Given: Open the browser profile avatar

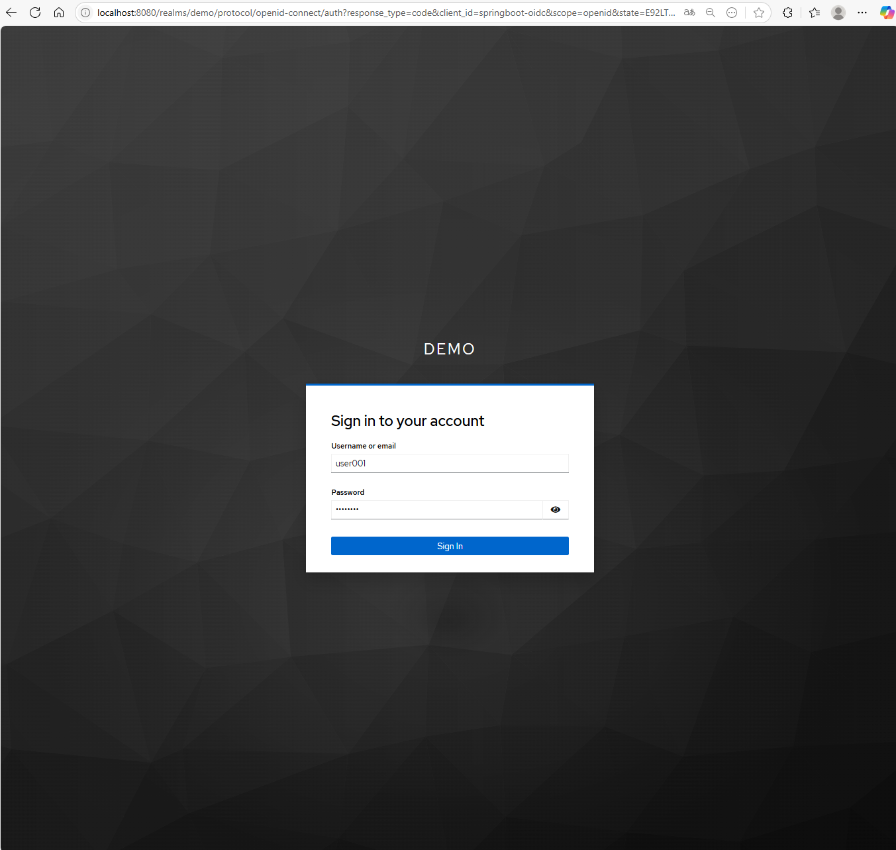Looking at the screenshot, I should tap(838, 13).
